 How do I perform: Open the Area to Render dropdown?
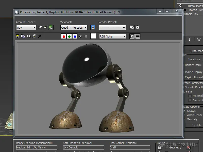coord(26,28)
